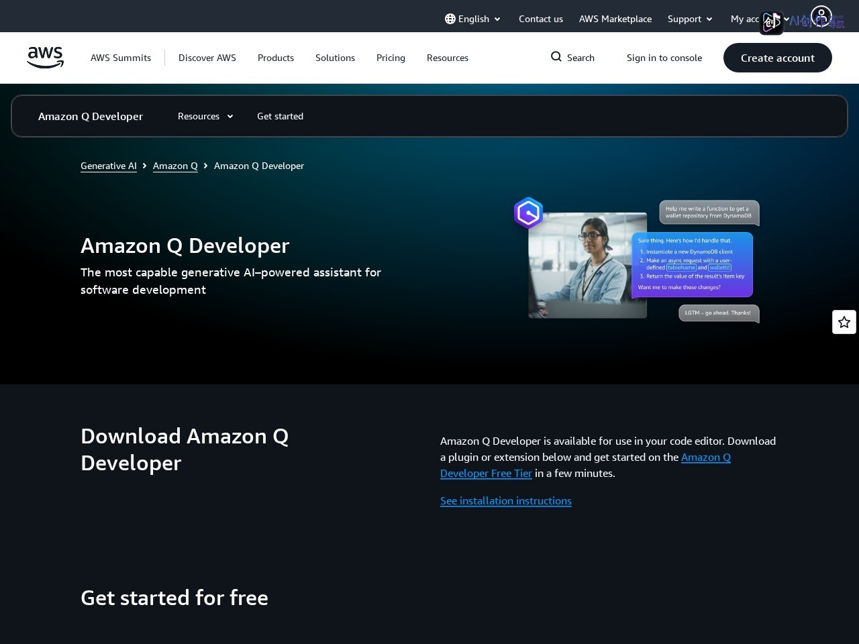Select the English language label
Image resolution: width=859 pixels, height=644 pixels.
click(474, 19)
